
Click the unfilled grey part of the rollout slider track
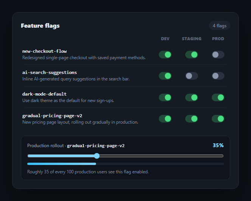(x=161, y=156)
